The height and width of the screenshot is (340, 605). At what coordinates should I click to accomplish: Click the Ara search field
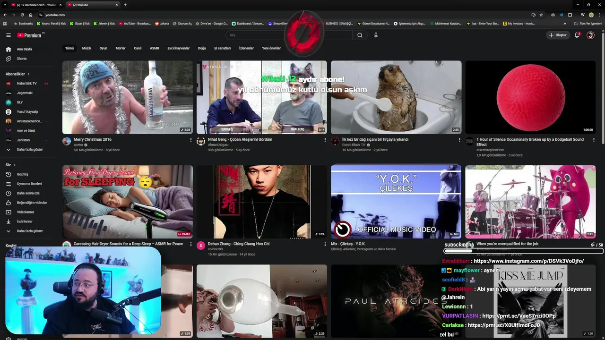click(x=289, y=35)
